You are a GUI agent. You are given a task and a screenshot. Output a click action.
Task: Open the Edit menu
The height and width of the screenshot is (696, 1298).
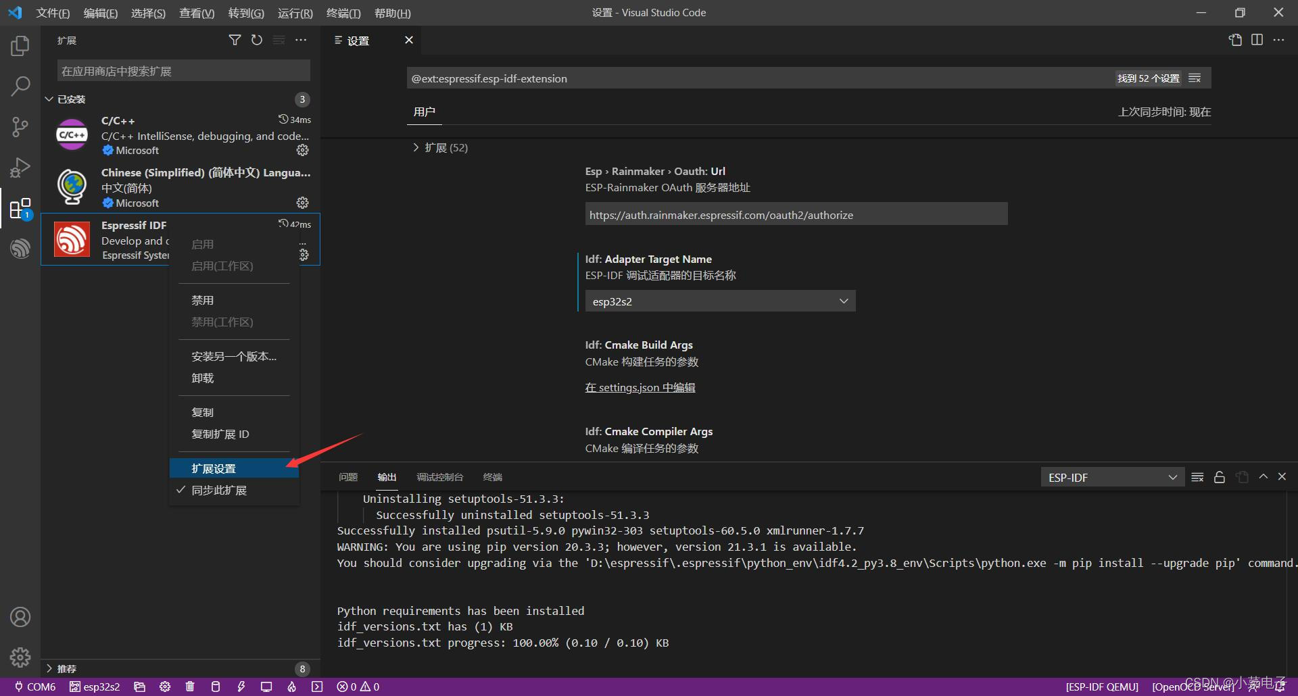[100, 13]
